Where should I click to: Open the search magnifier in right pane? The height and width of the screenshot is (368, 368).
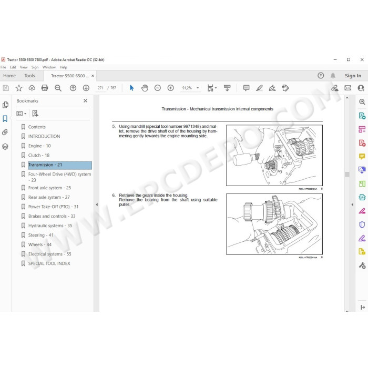[362, 101]
